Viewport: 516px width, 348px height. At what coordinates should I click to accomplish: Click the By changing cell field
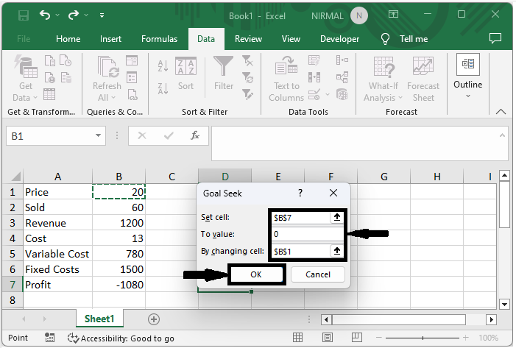301,252
